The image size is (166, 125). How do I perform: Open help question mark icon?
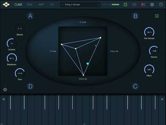pos(161,5)
